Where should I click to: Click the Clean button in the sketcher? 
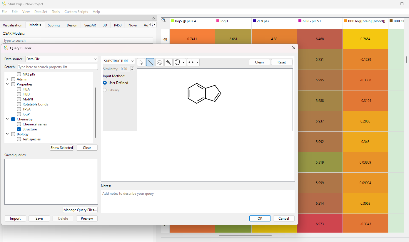tap(259, 62)
